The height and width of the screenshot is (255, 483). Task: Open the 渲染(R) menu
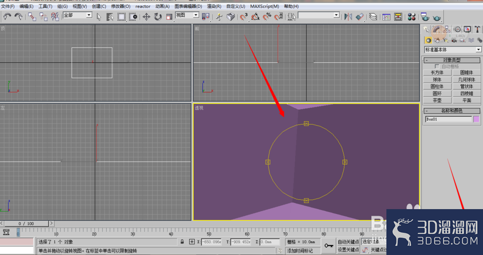(214, 6)
